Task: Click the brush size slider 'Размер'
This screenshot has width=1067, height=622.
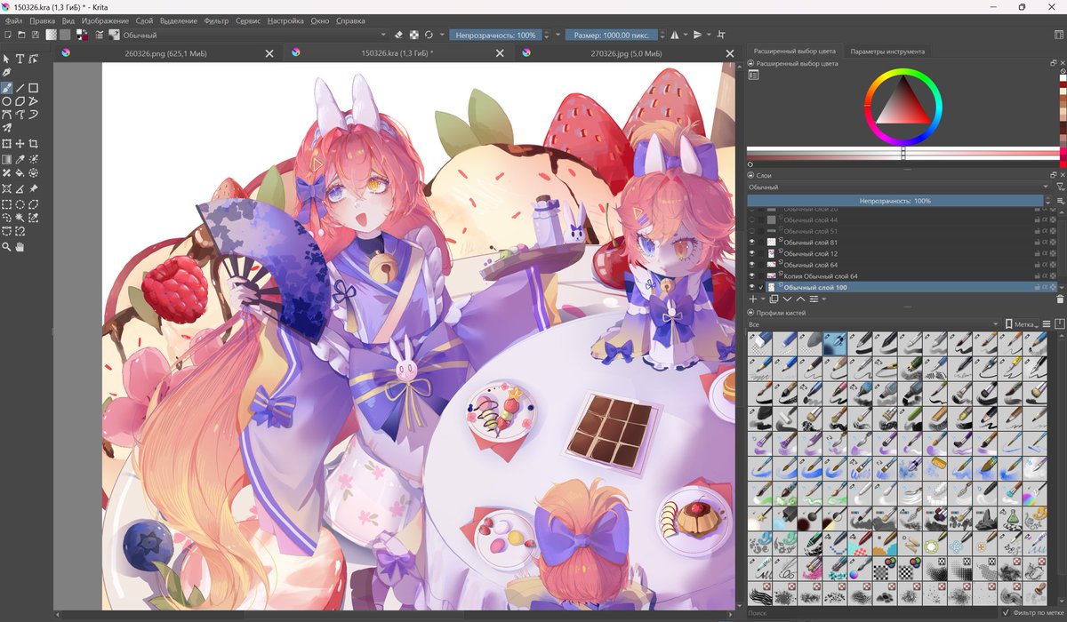Action: (611, 36)
